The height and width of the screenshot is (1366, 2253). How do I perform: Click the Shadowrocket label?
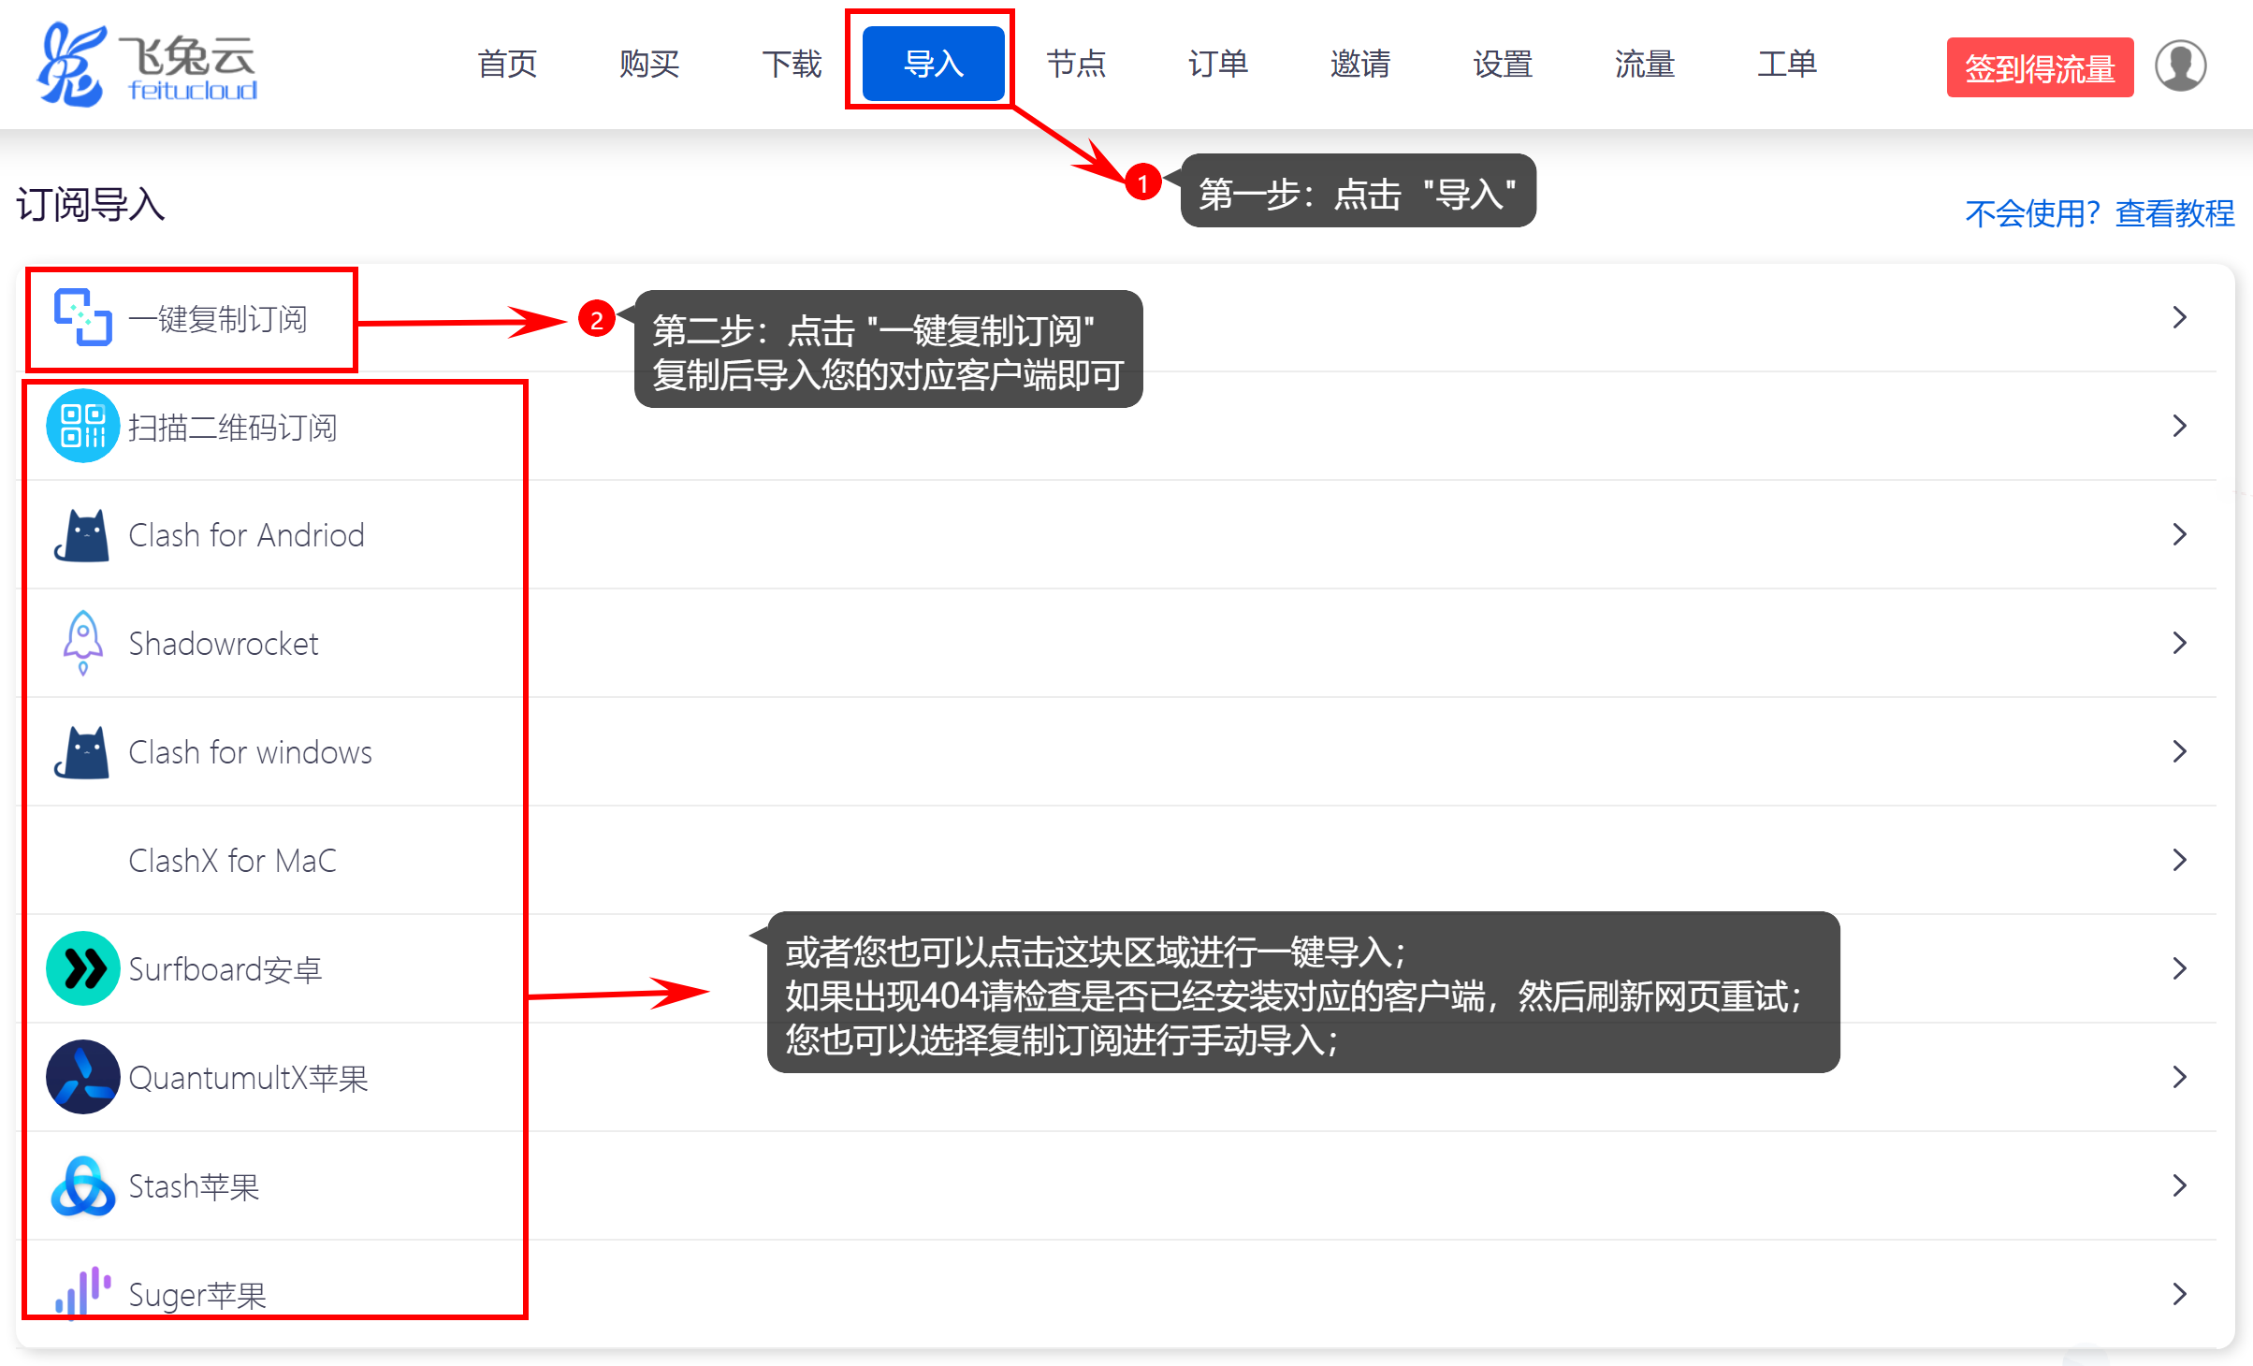tap(224, 644)
